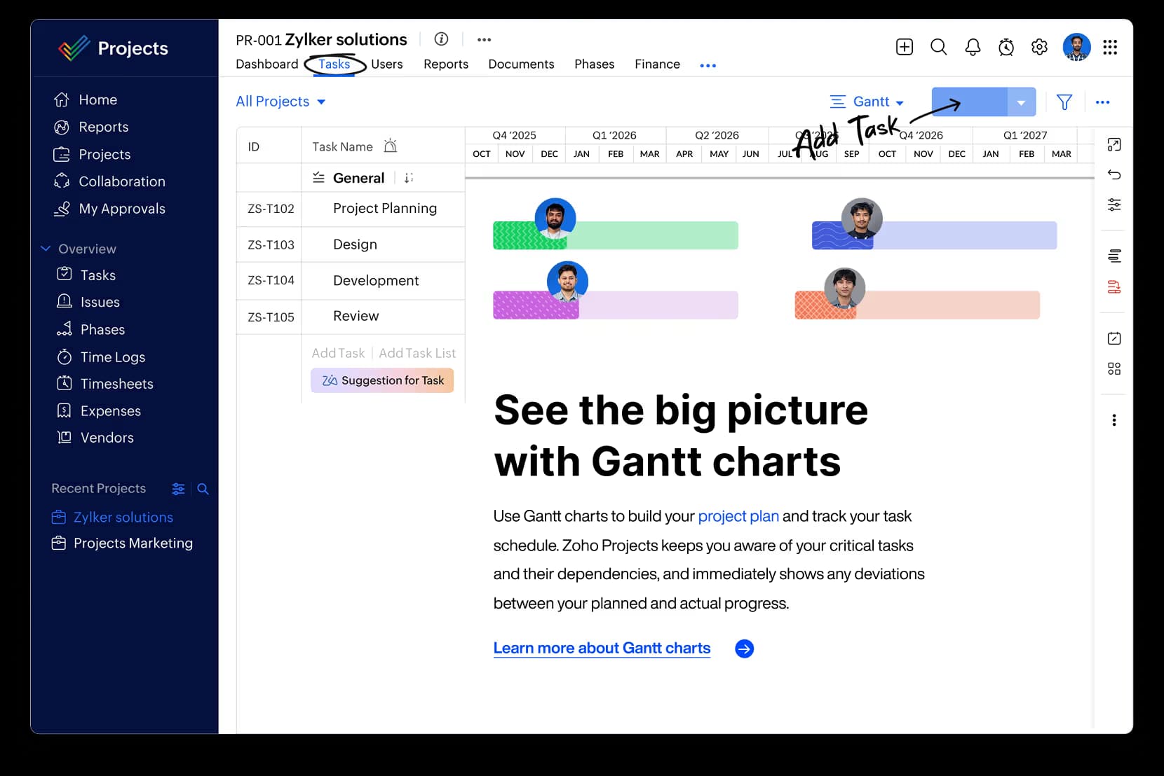1164x776 pixels.
Task: Click the blue Add Task button
Action: tap(970, 102)
